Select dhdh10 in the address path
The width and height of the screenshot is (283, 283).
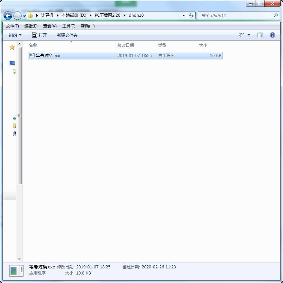136,15
